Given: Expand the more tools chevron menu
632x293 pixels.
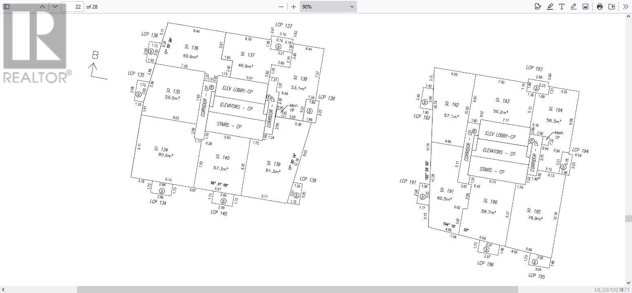Looking at the screenshot, I should click(625, 7).
